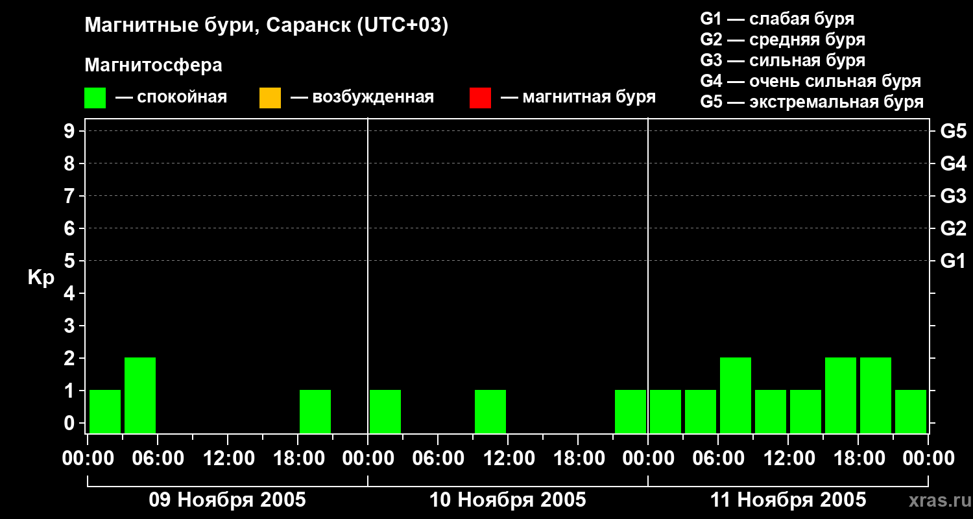
Task: Select the '11 Ноября 2005' date label
Action: pyautogui.click(x=788, y=500)
